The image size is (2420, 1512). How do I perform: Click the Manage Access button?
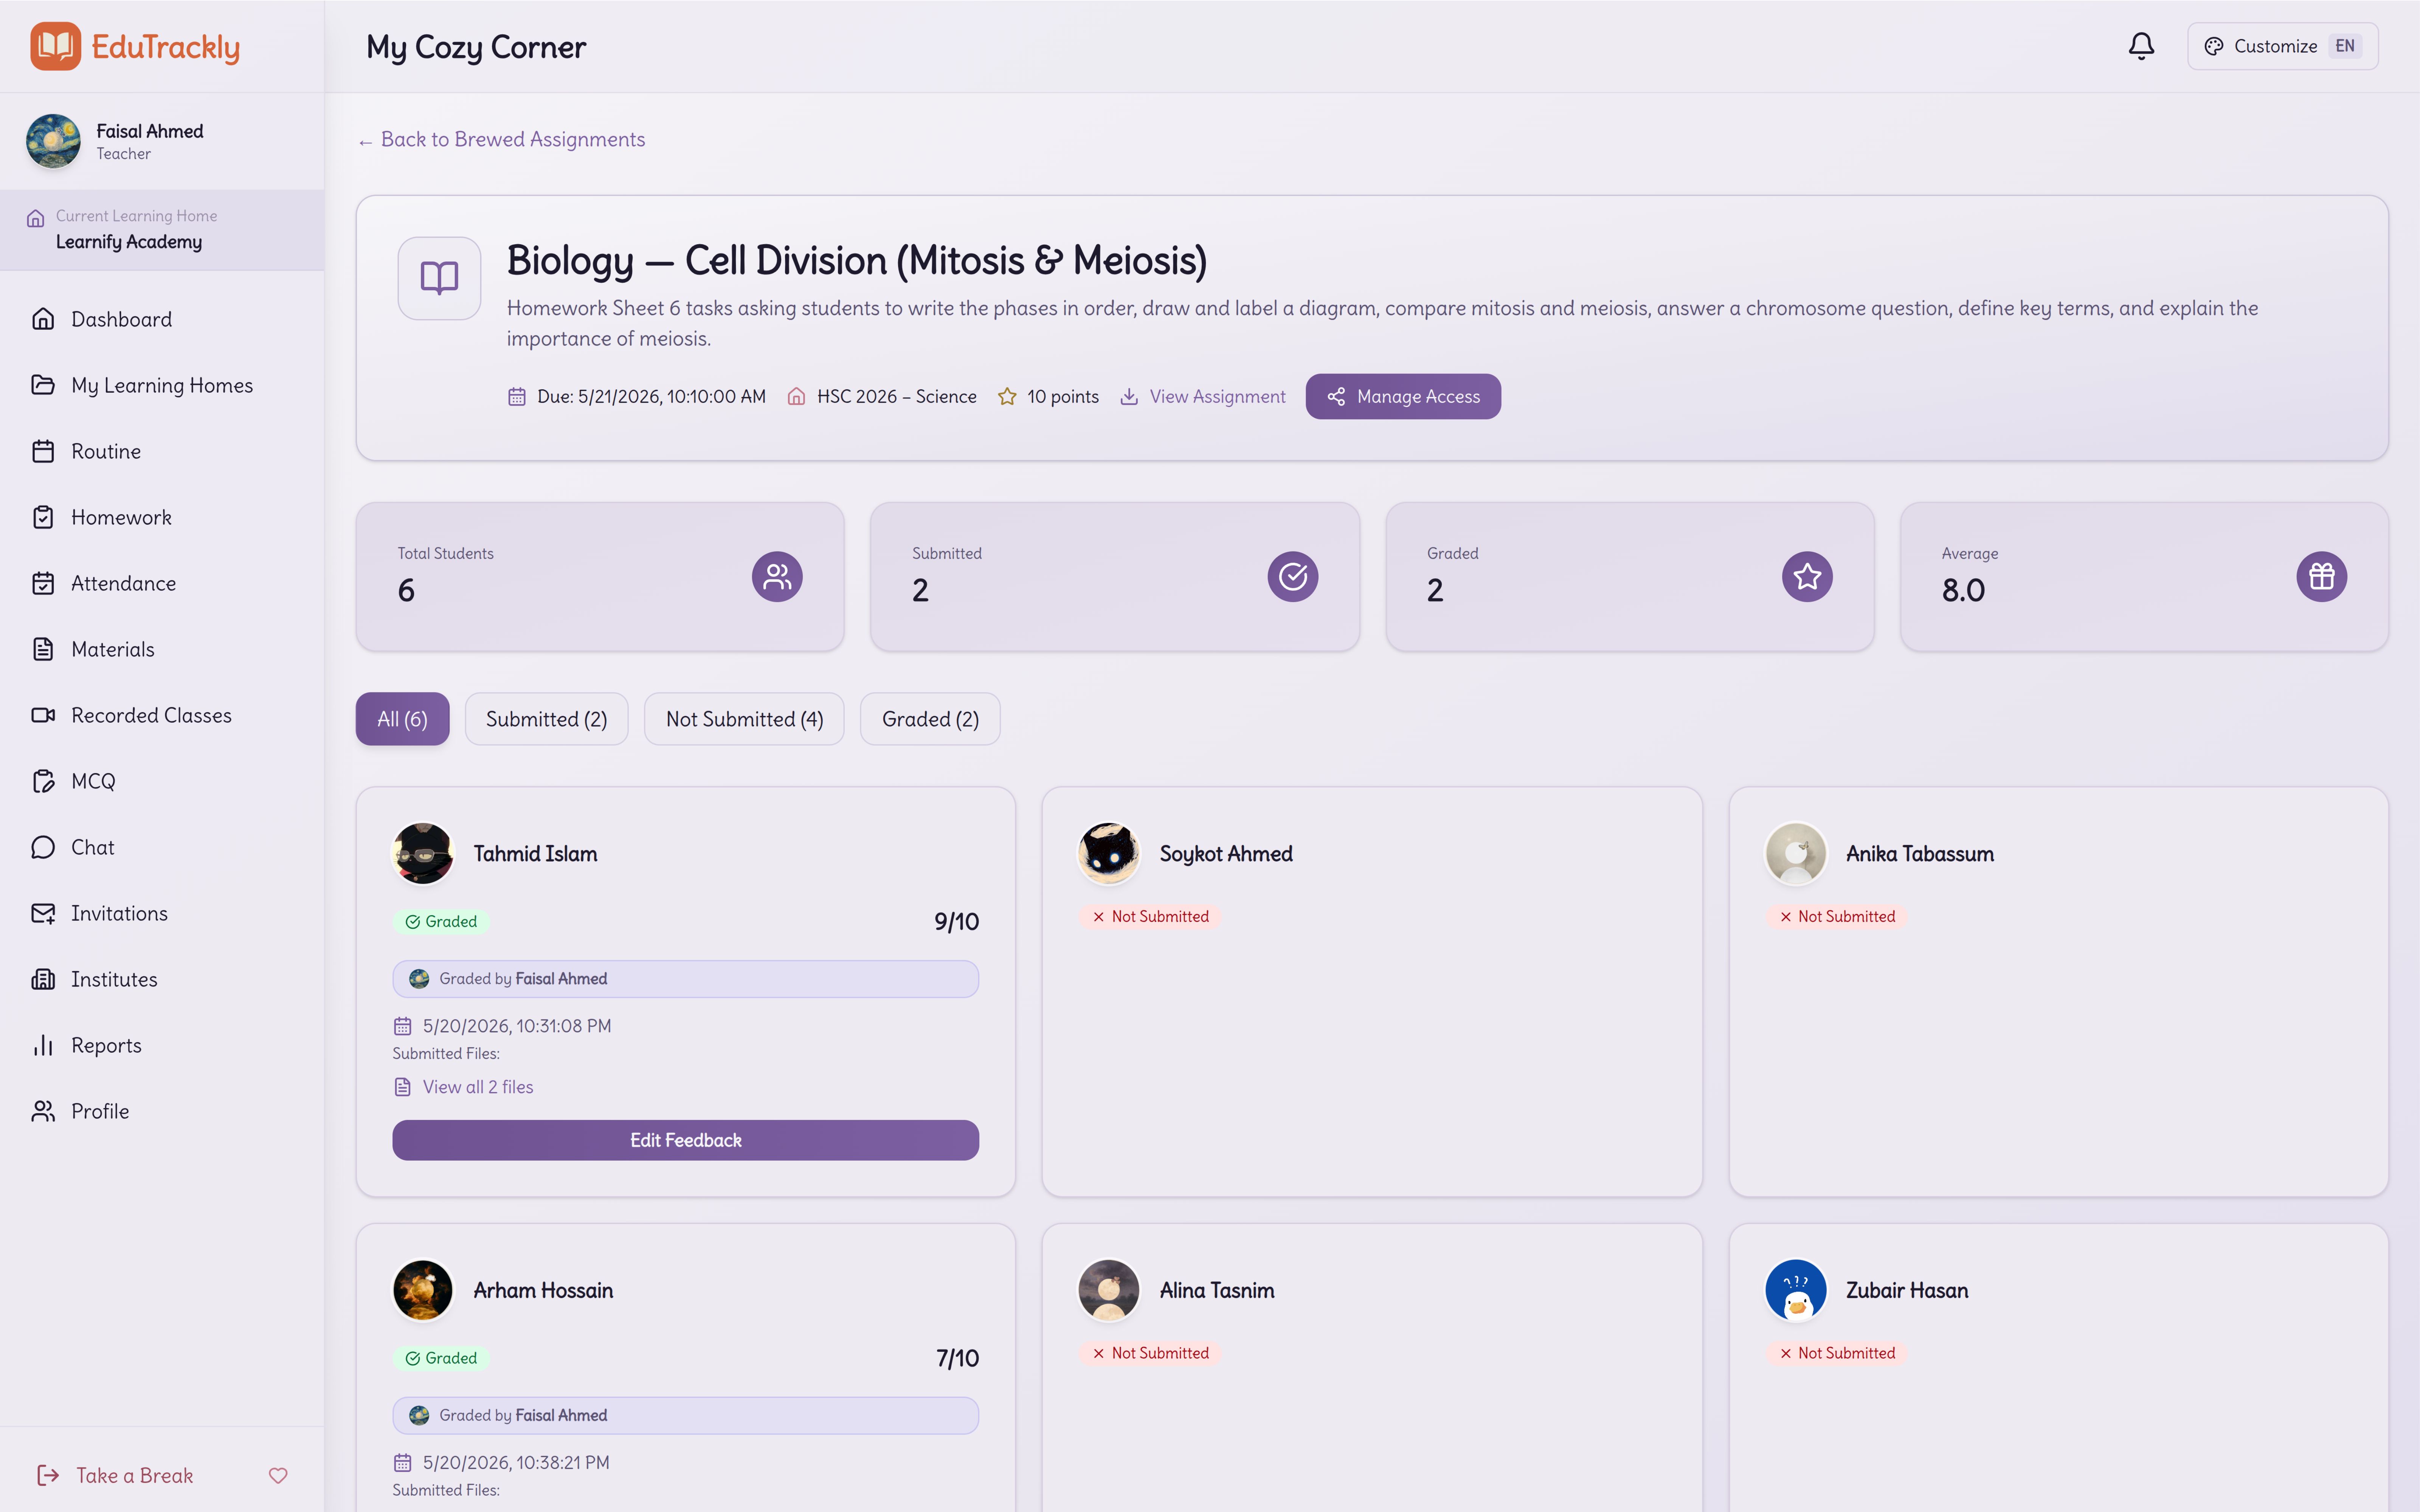click(x=1403, y=396)
